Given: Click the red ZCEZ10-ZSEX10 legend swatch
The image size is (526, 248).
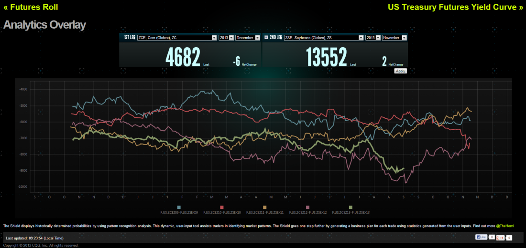Looking at the screenshot, I should [x=222, y=207].
